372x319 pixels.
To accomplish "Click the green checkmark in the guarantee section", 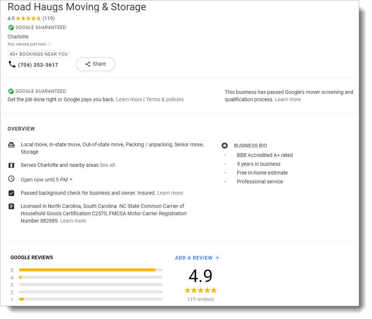I will pyautogui.click(x=11, y=91).
